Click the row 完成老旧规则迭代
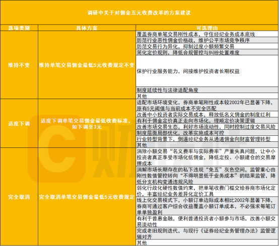Viewport: 279px width, 246px height. (x=207, y=233)
